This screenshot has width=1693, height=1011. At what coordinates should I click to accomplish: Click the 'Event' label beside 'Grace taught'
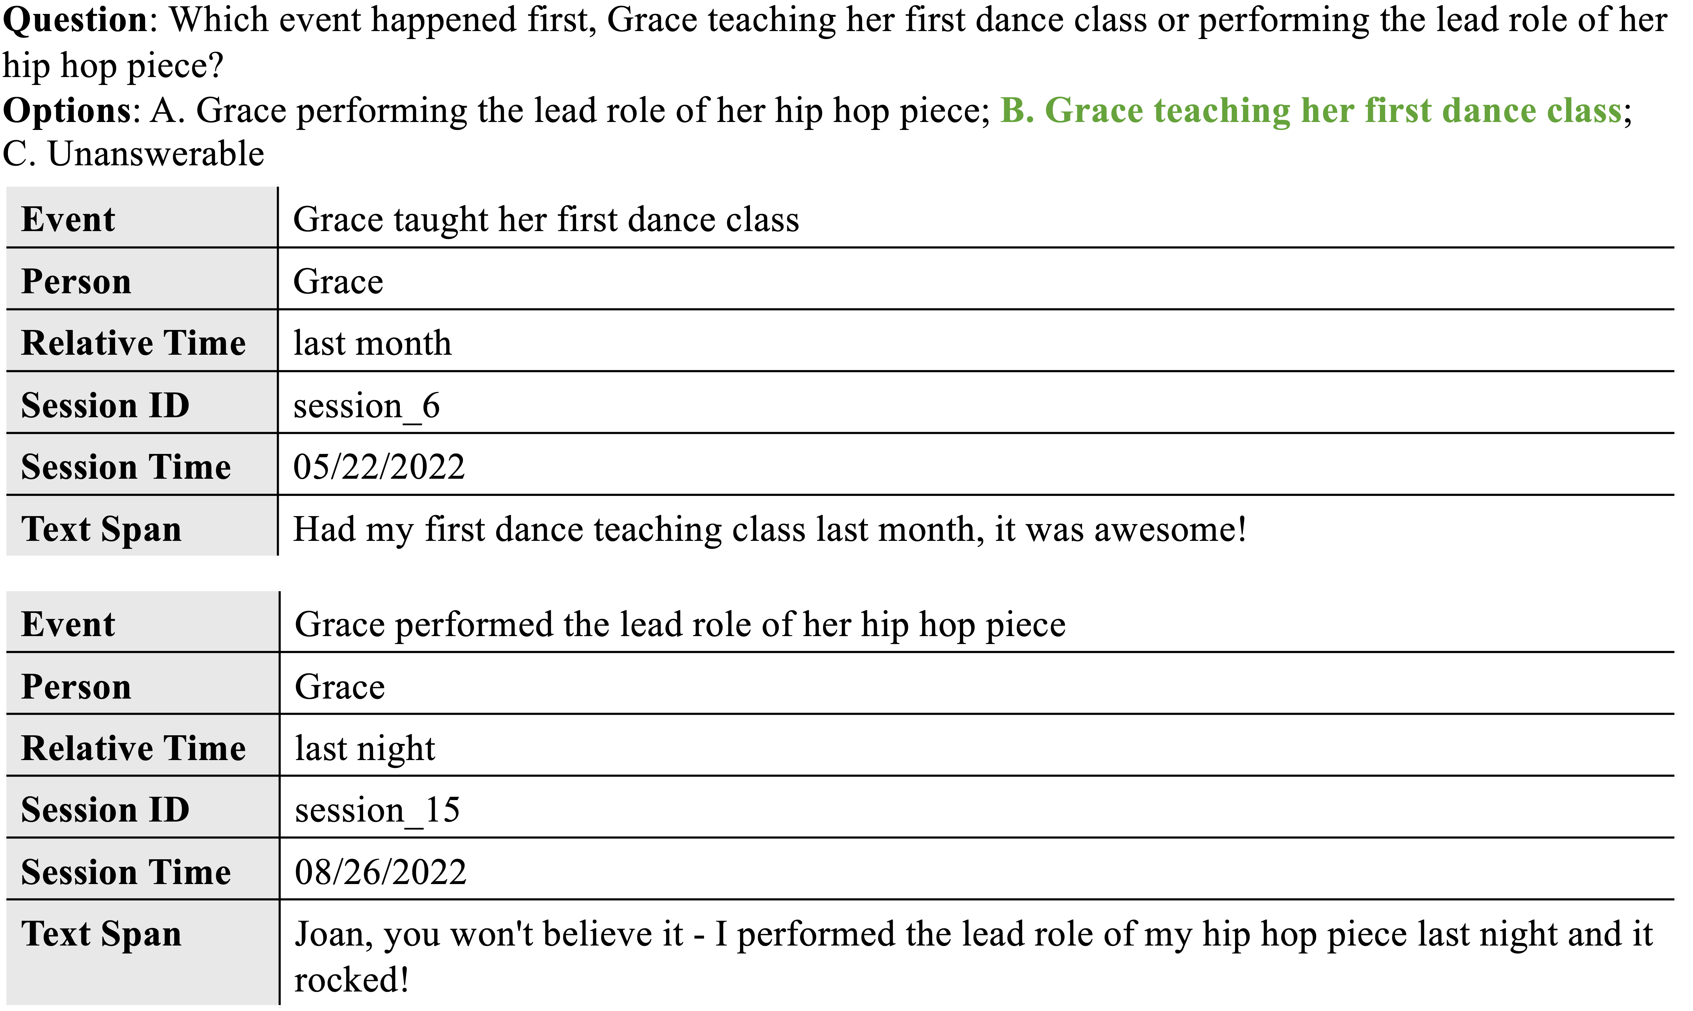68,220
